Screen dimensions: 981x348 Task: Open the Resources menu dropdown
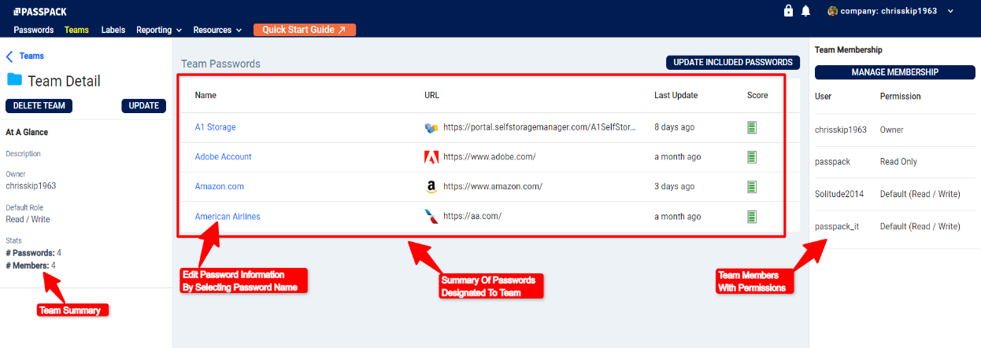coord(218,30)
